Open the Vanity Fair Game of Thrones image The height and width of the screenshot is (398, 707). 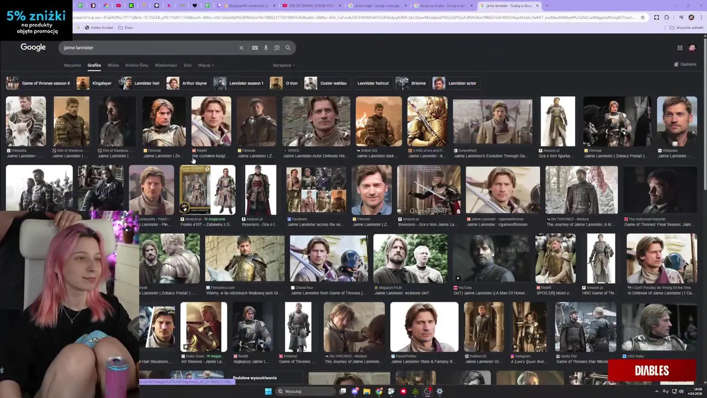[585, 327]
